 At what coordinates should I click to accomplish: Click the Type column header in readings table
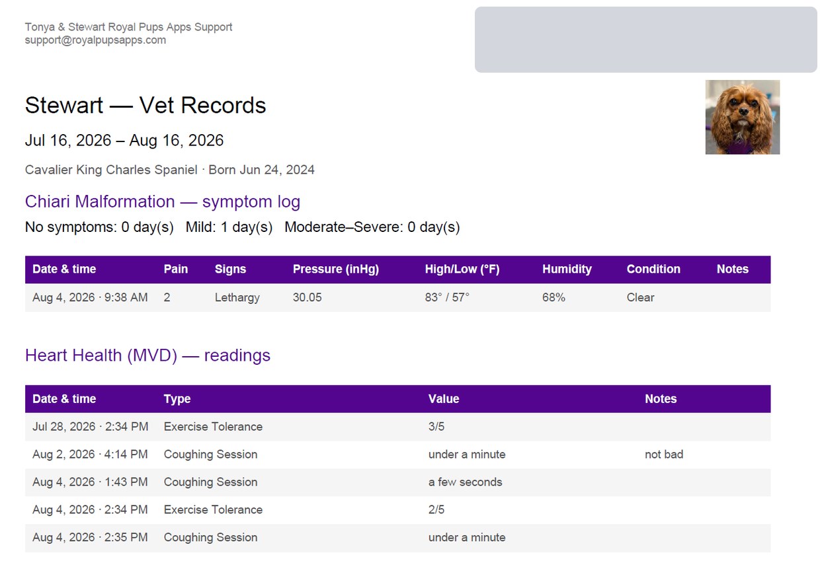tap(177, 399)
